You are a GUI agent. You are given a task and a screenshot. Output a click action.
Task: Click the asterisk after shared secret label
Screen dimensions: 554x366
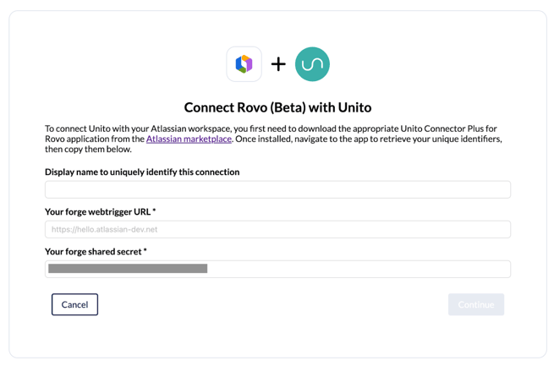tap(145, 251)
